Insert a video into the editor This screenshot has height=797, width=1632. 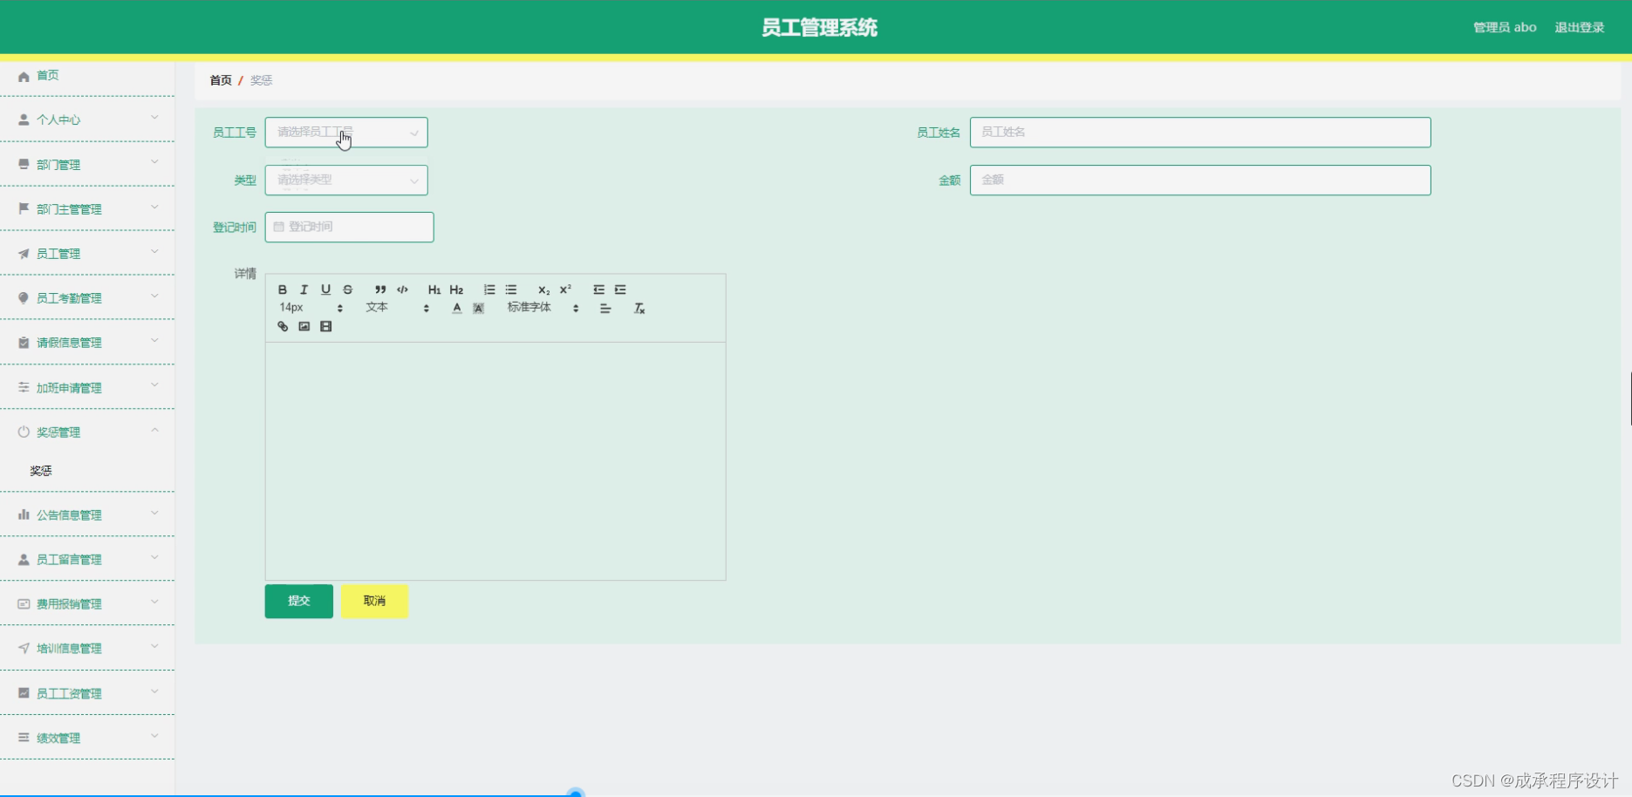point(325,326)
